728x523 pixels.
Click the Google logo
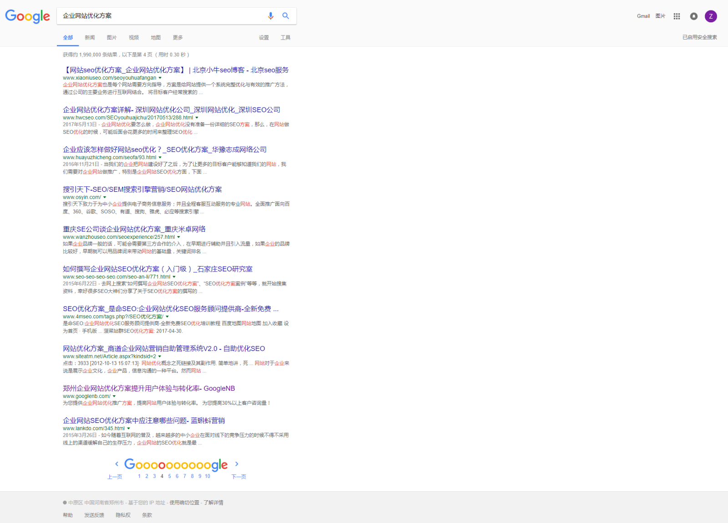pos(27,16)
